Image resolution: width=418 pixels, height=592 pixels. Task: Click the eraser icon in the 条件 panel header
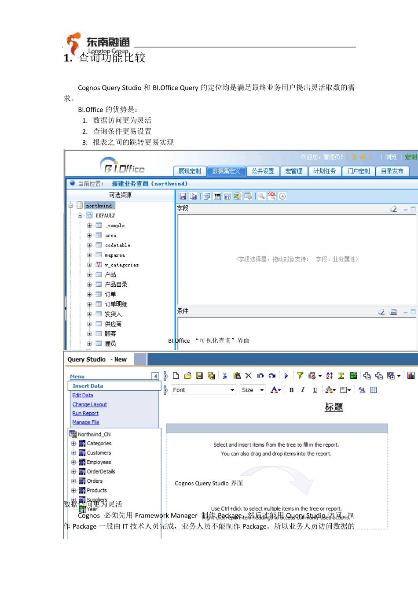(381, 312)
